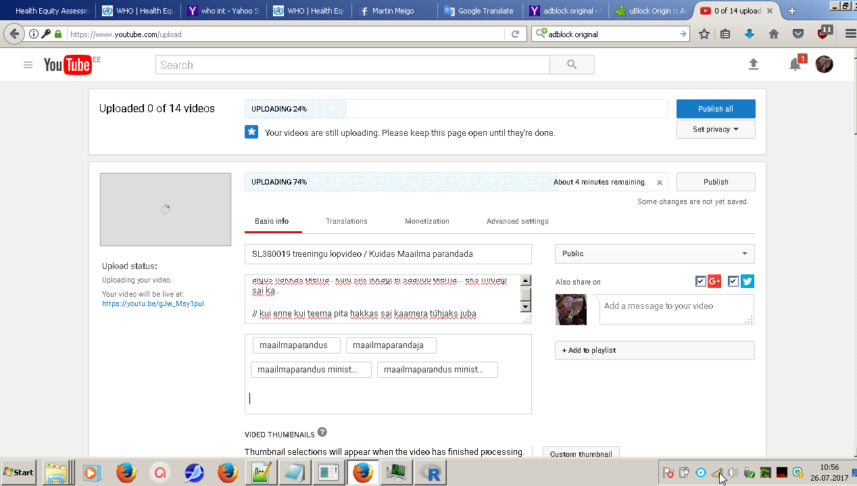Viewport: 857px width, 486px height.
Task: Click the network signal tray icon
Action: (x=717, y=472)
